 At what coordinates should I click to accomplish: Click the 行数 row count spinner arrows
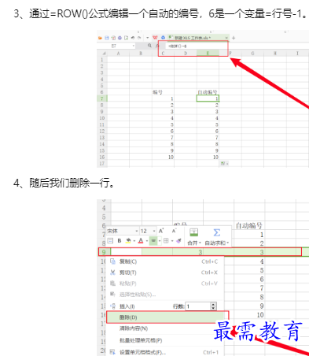coord(213,306)
